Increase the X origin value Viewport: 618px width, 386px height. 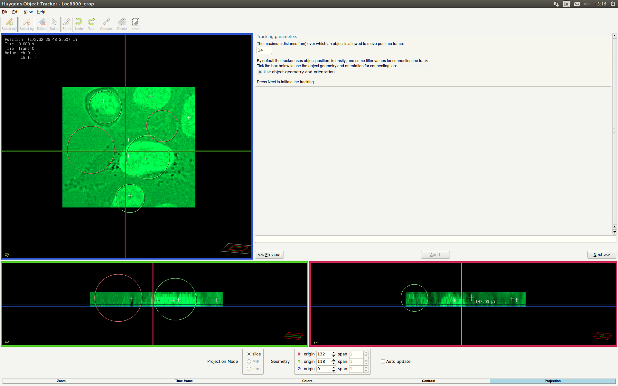[334, 353]
